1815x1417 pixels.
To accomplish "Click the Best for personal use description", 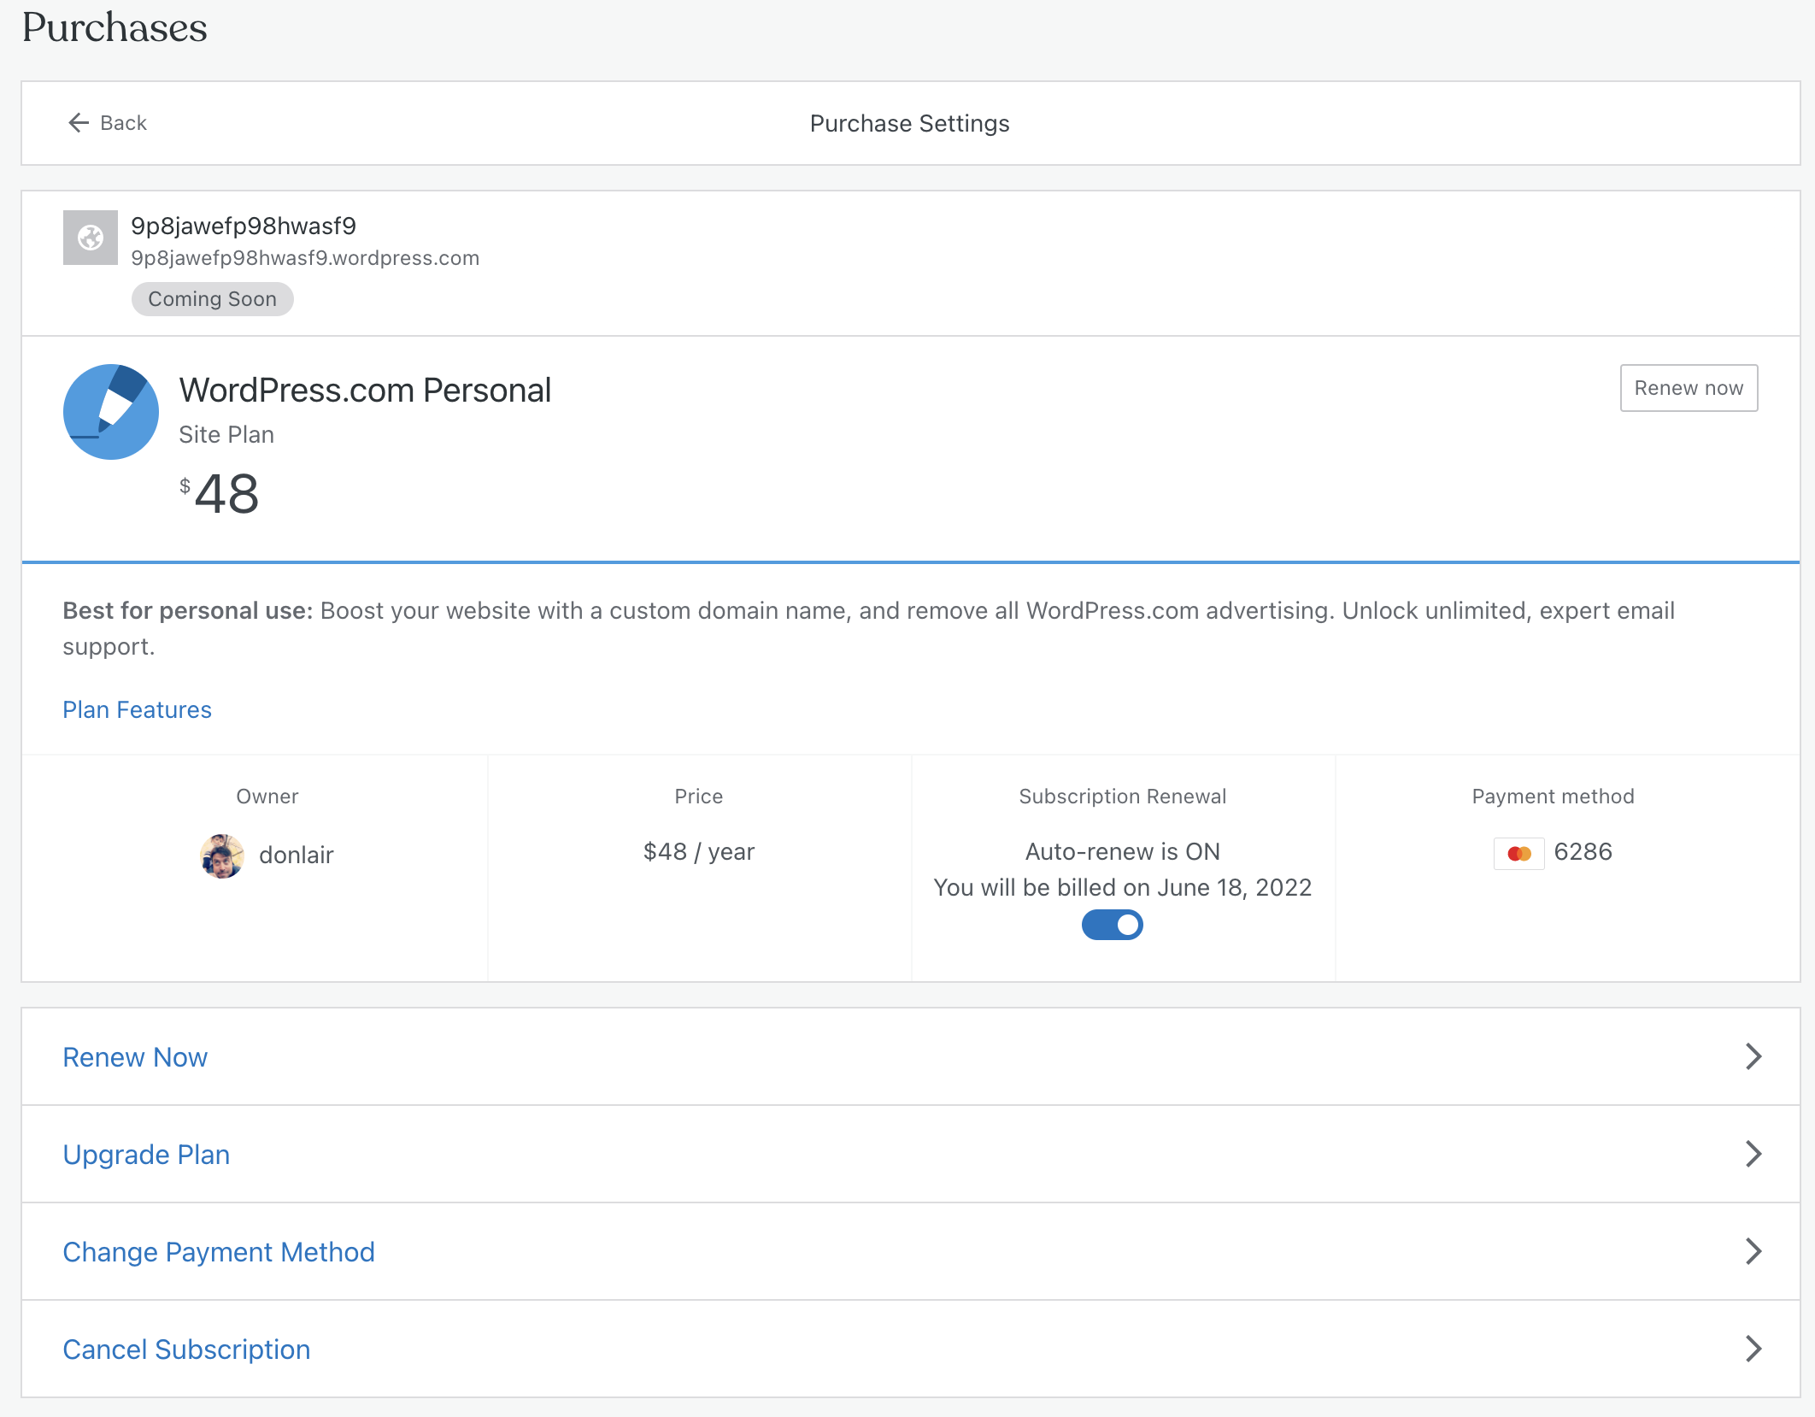I will tap(869, 628).
